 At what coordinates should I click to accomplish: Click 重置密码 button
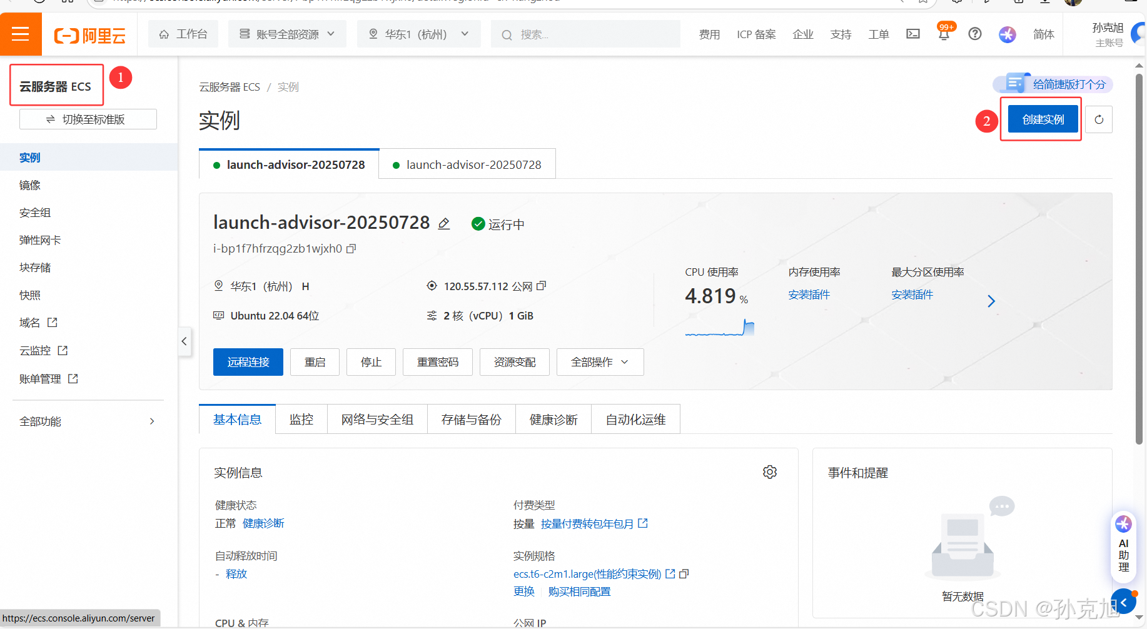438,362
